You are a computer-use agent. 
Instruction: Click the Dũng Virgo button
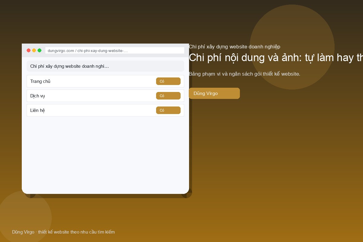pyautogui.click(x=214, y=93)
